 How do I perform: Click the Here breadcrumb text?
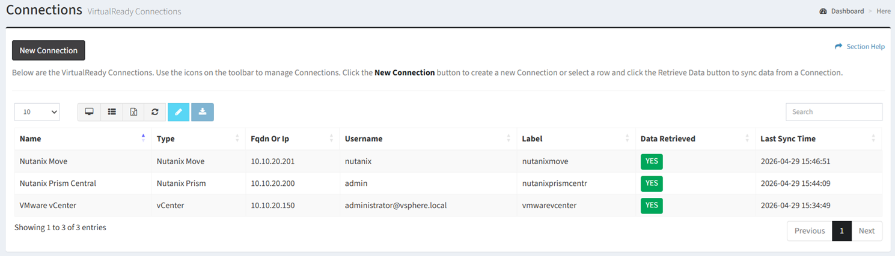(x=883, y=11)
